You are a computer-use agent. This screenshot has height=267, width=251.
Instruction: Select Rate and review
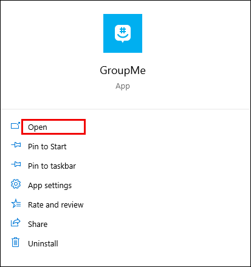[55, 204]
